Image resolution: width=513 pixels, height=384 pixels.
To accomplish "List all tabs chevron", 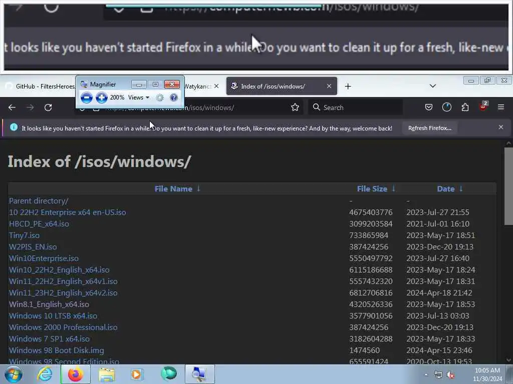I will [x=432, y=86].
